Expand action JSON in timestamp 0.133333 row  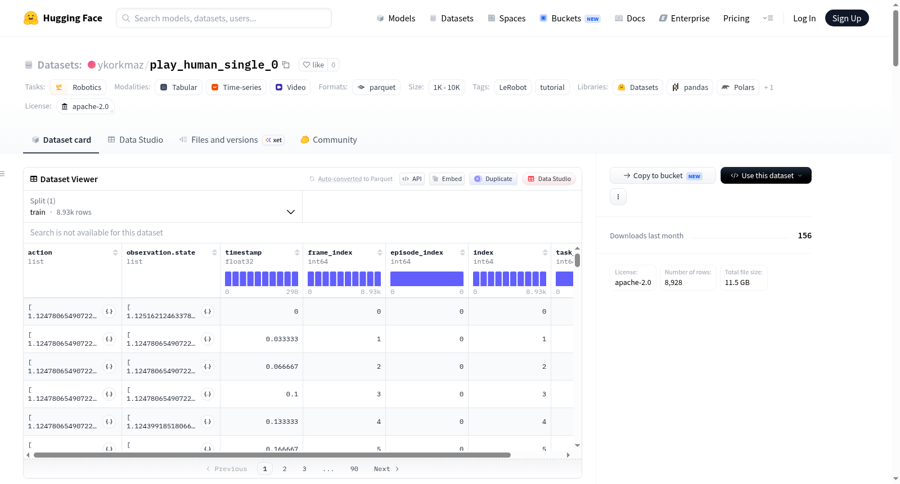(109, 422)
